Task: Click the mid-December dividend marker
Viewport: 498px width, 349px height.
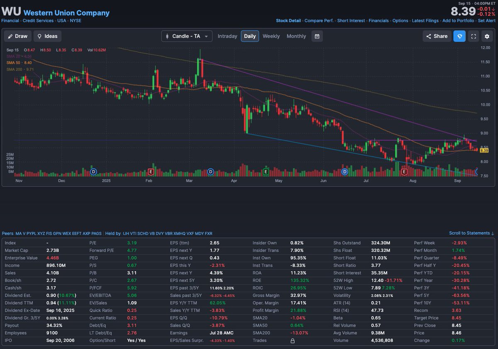Action: click(93, 172)
